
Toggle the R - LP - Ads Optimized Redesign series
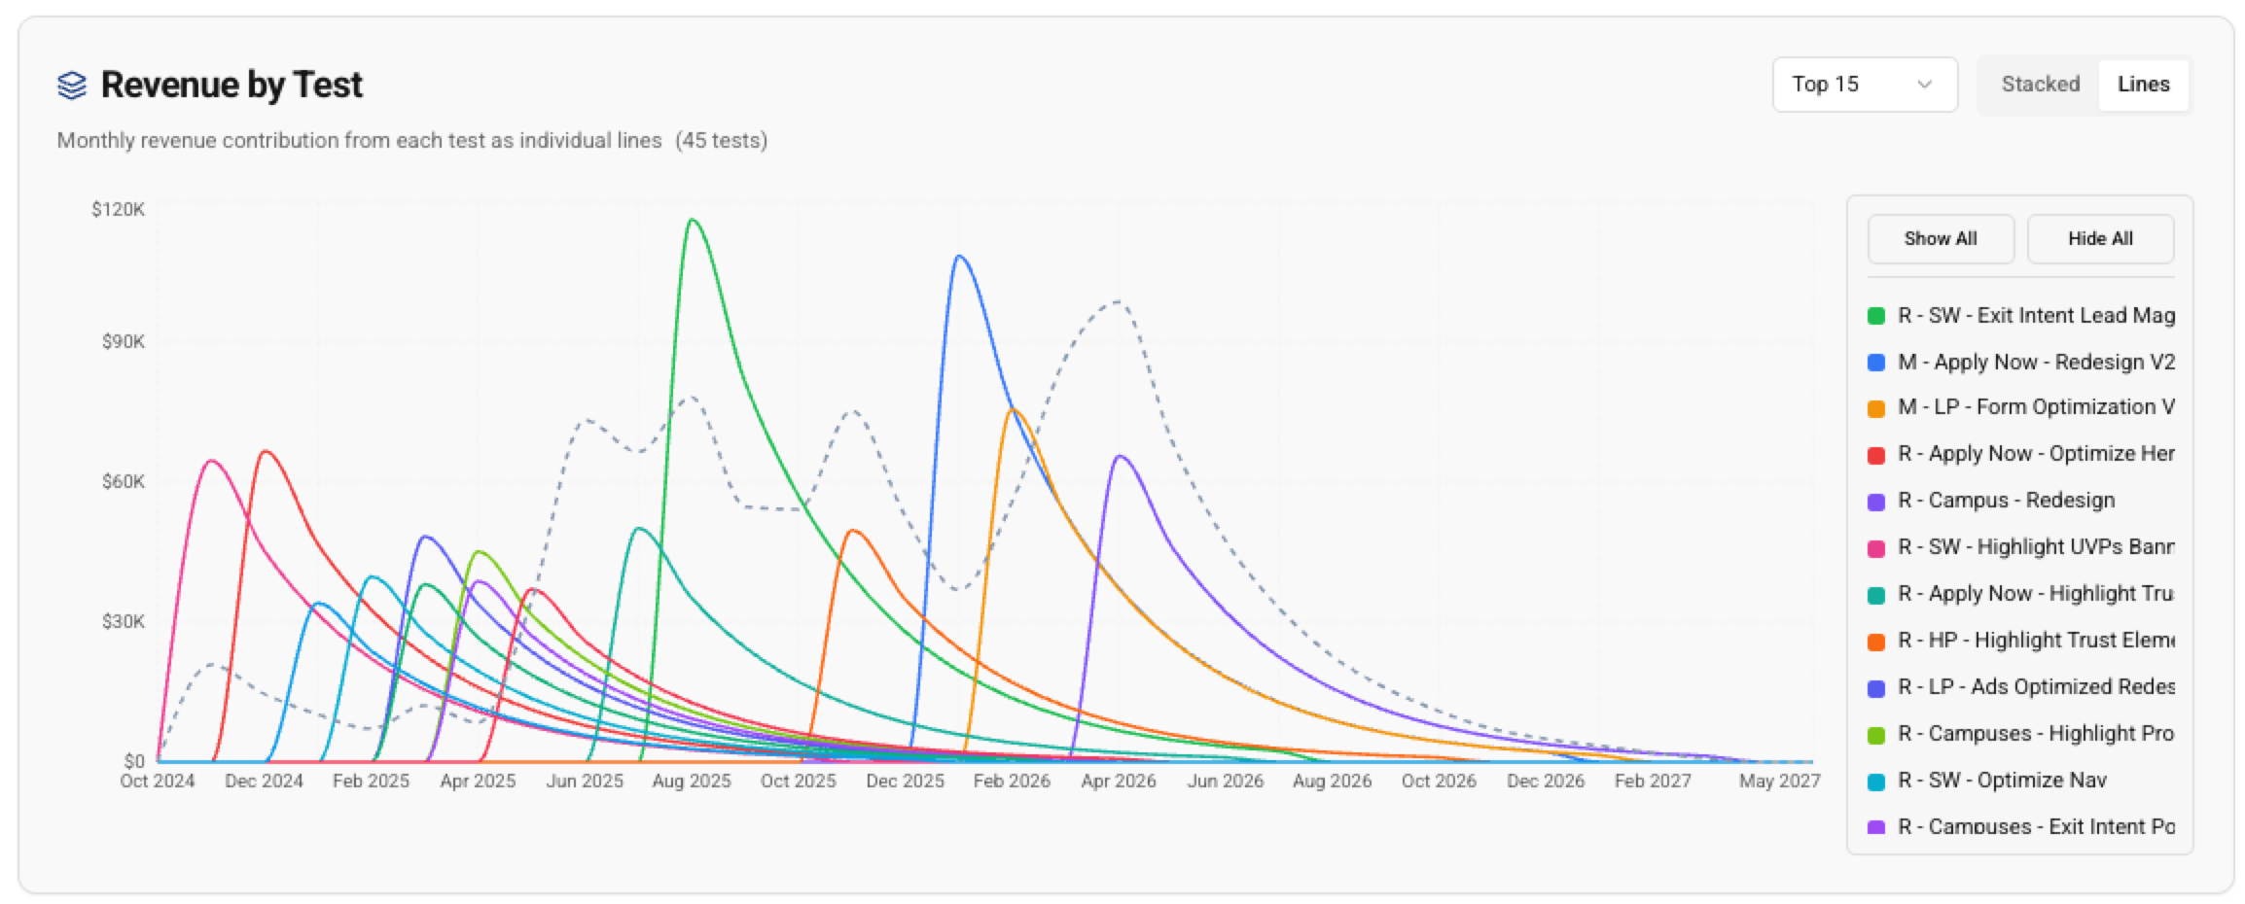point(2021,687)
